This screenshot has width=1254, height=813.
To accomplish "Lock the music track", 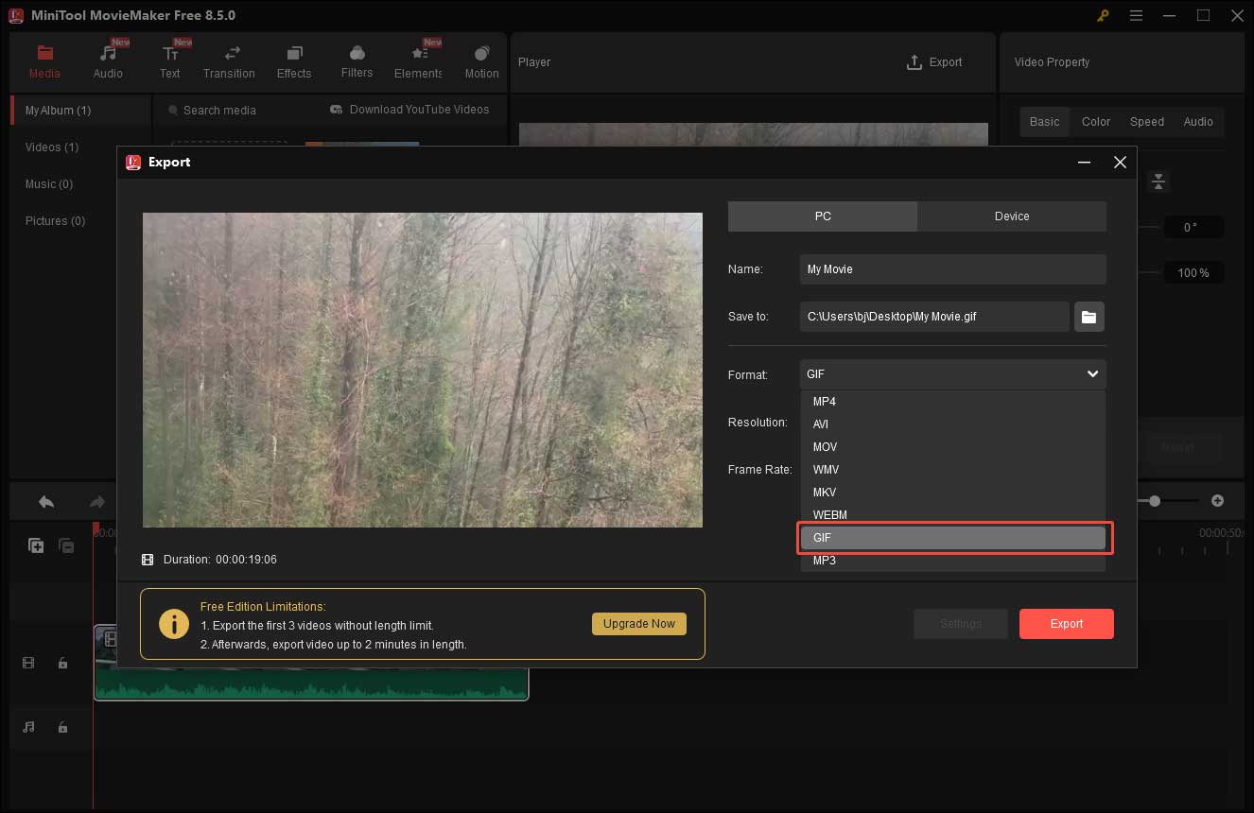I will pos(62,727).
